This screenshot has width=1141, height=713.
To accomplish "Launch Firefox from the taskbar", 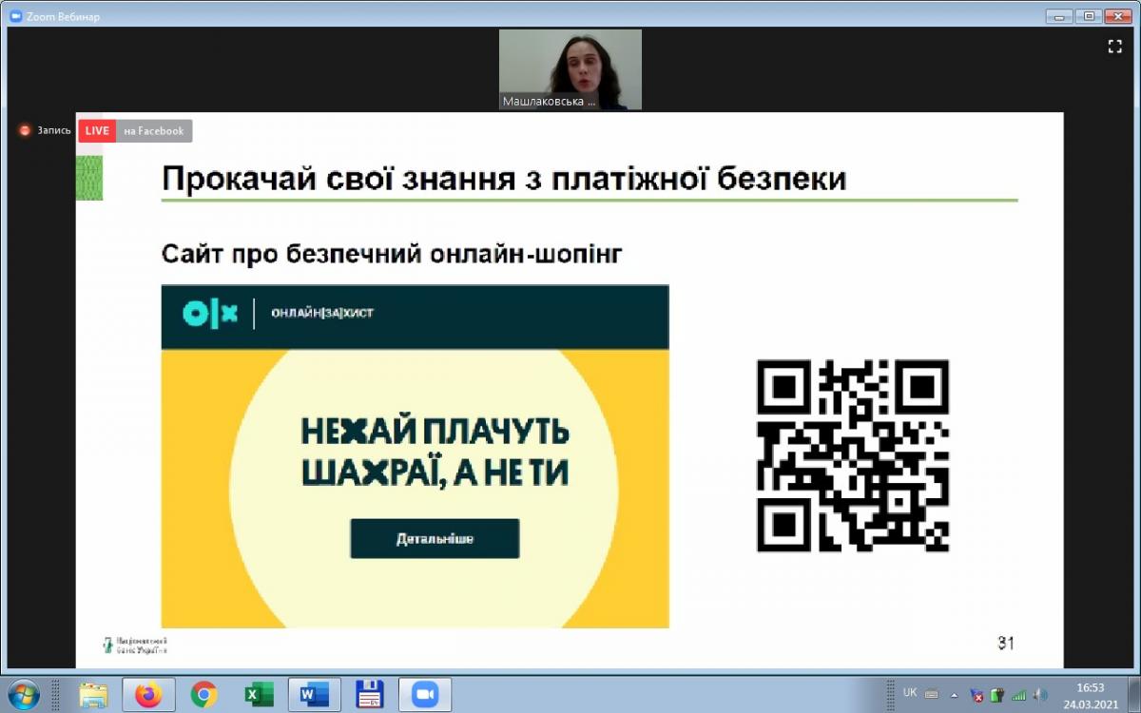I will click(148, 695).
